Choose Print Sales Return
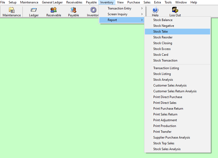Screen dimensions: 218x158 (178, 114)
